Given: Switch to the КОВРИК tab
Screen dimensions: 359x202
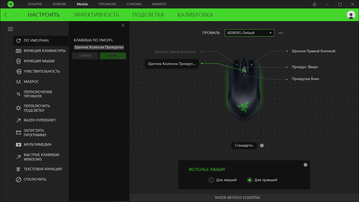Looking at the screenshot, I should click(x=59, y=4).
